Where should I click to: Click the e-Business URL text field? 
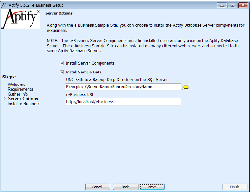[123, 102]
